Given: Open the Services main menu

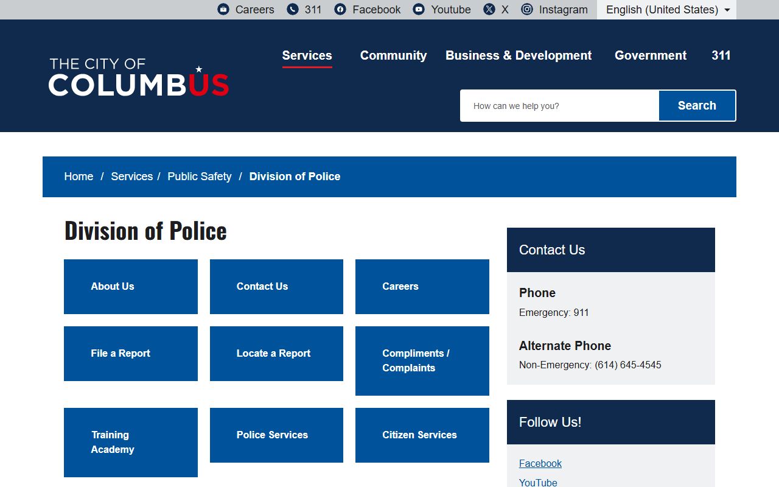Looking at the screenshot, I should (x=307, y=55).
